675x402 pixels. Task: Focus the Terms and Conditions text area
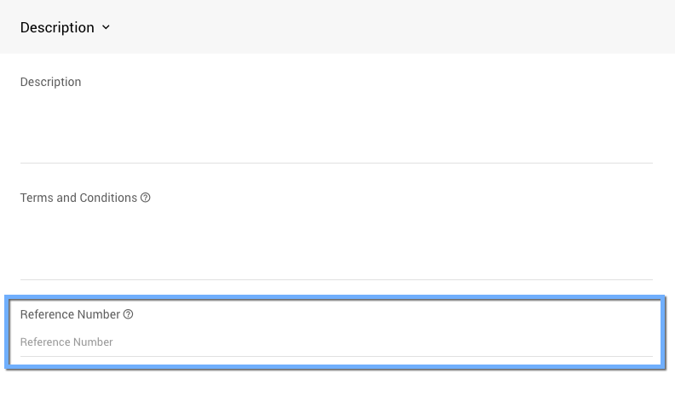tap(336, 243)
